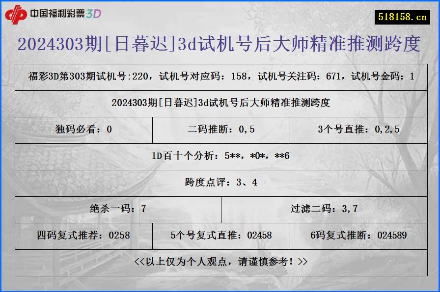Open the 1D百十个分析 row

(x=220, y=157)
